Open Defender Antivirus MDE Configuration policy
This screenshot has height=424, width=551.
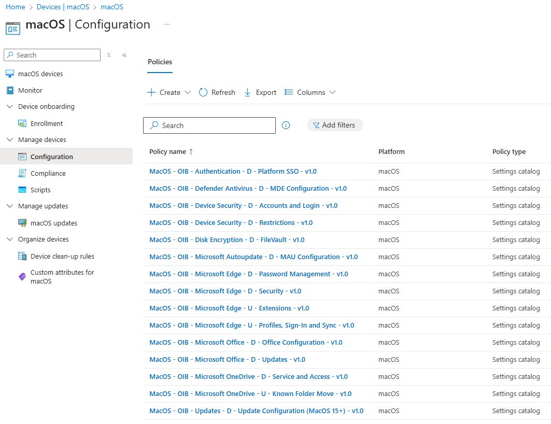248,189
